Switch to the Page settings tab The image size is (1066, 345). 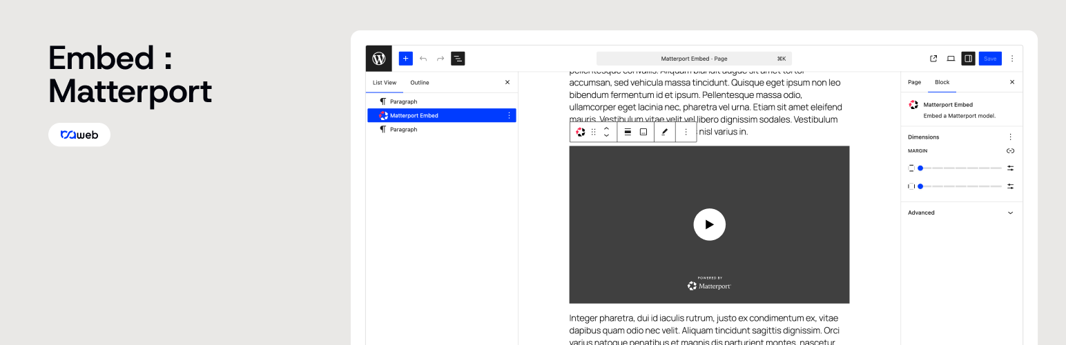coord(914,82)
